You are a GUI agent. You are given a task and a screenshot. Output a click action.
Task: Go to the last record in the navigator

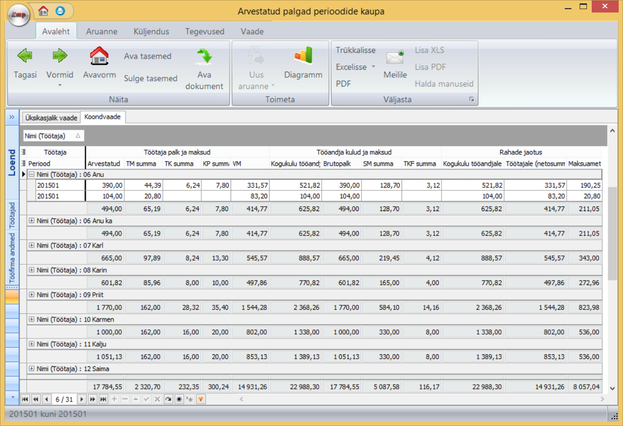(x=103, y=399)
